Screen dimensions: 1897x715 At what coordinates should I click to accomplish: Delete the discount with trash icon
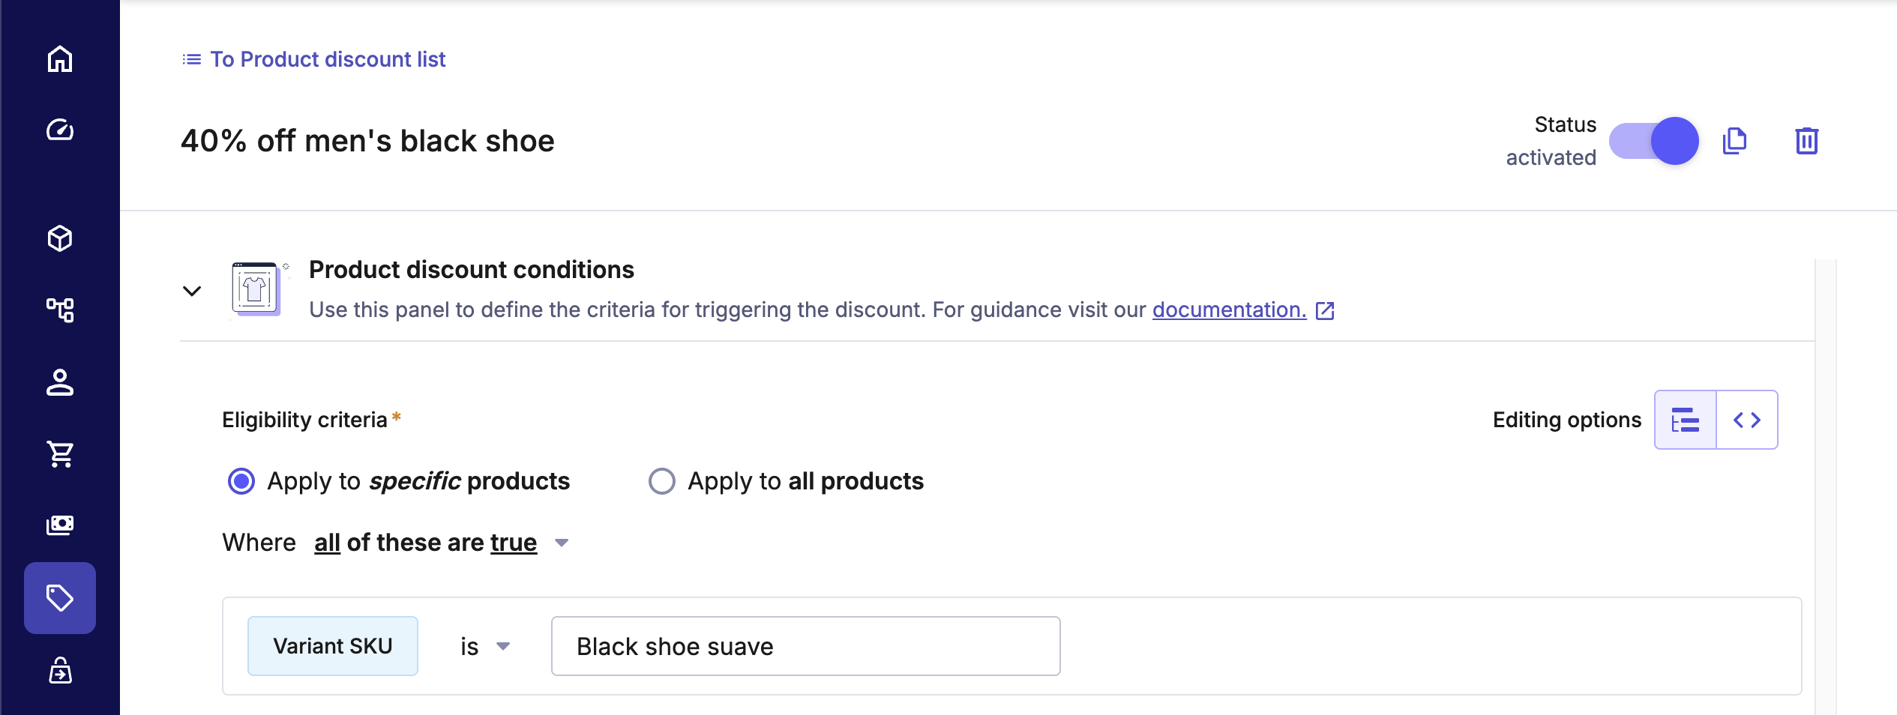pyautogui.click(x=1806, y=141)
